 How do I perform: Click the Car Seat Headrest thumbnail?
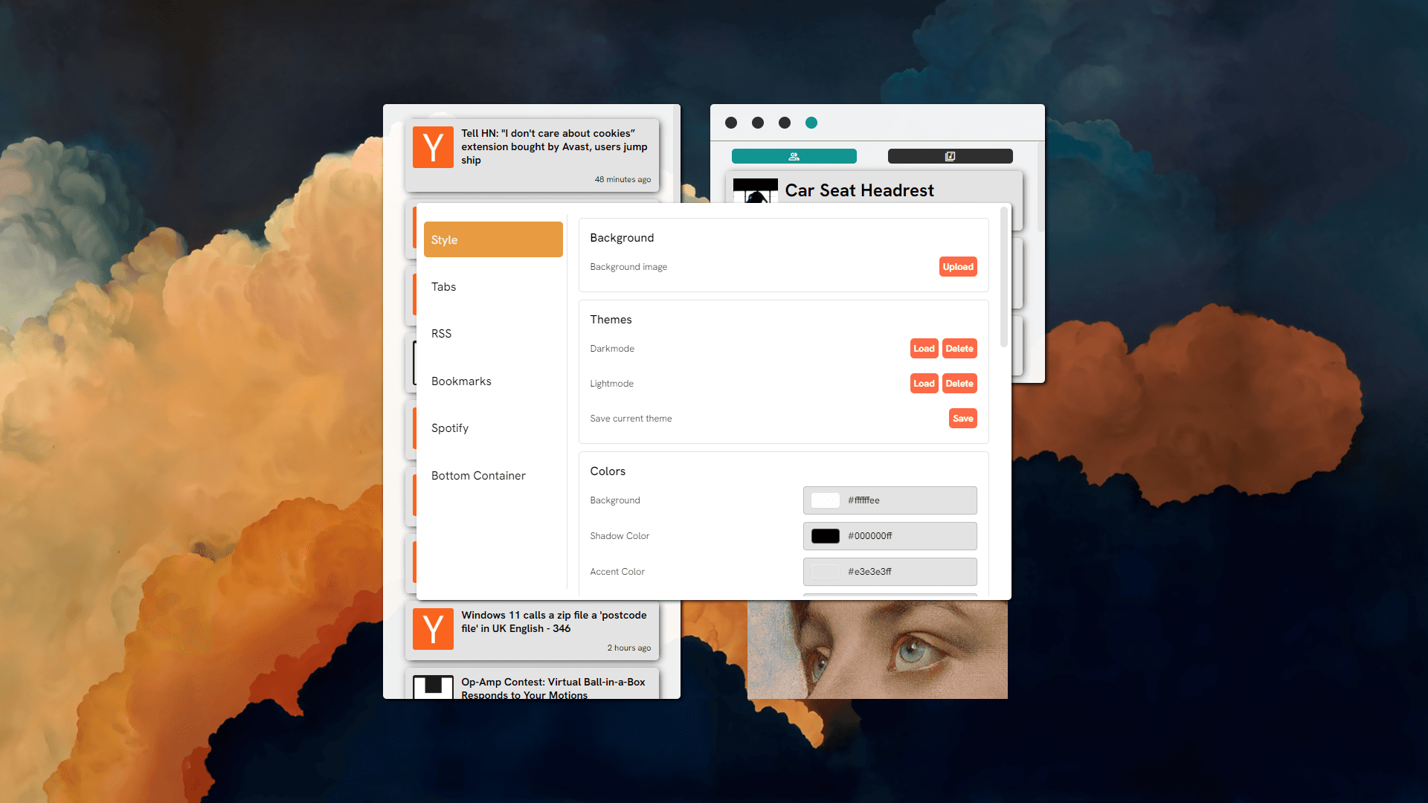[x=754, y=192]
